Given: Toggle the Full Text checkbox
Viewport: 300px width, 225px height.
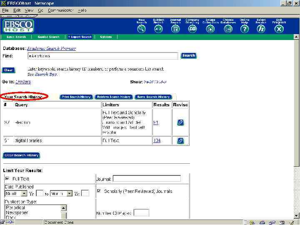Looking at the screenshot, I should pyautogui.click(x=7, y=179).
